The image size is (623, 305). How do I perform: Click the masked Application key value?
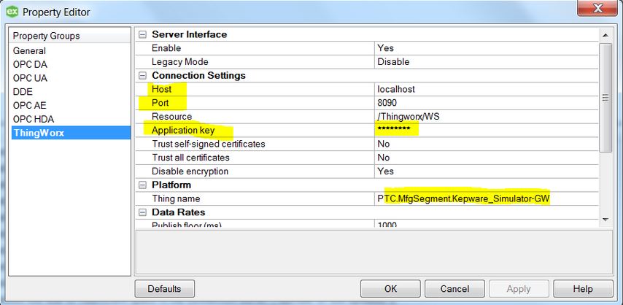point(487,130)
